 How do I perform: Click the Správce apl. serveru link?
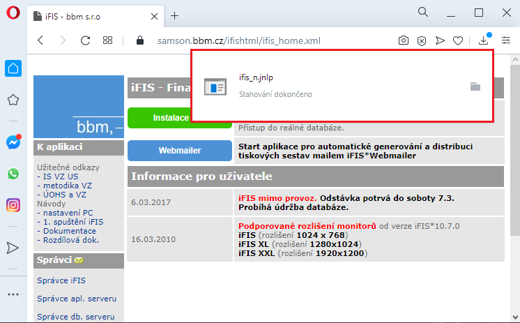(x=77, y=299)
